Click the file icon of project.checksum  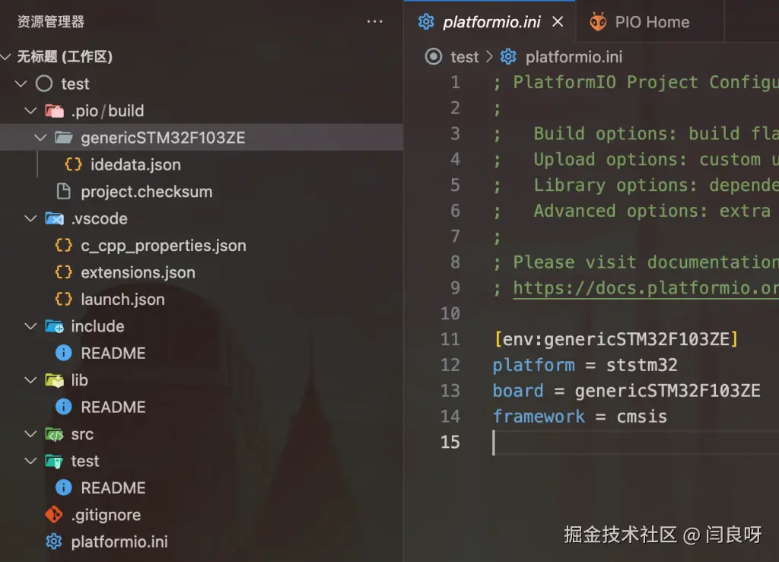pyautogui.click(x=64, y=191)
